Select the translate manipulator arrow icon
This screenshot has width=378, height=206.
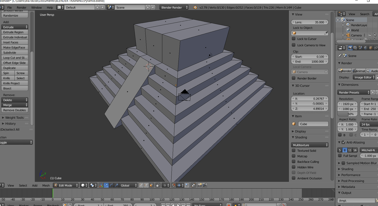pos(106,185)
